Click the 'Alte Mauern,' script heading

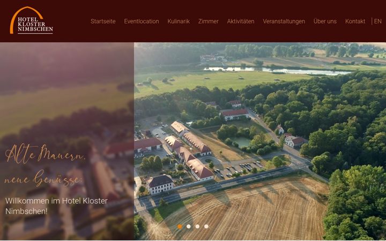point(45,154)
